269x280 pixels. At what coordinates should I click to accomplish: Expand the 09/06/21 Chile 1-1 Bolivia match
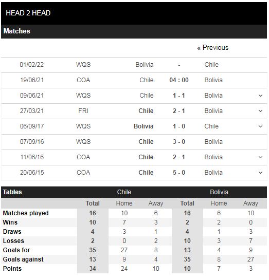260,96
